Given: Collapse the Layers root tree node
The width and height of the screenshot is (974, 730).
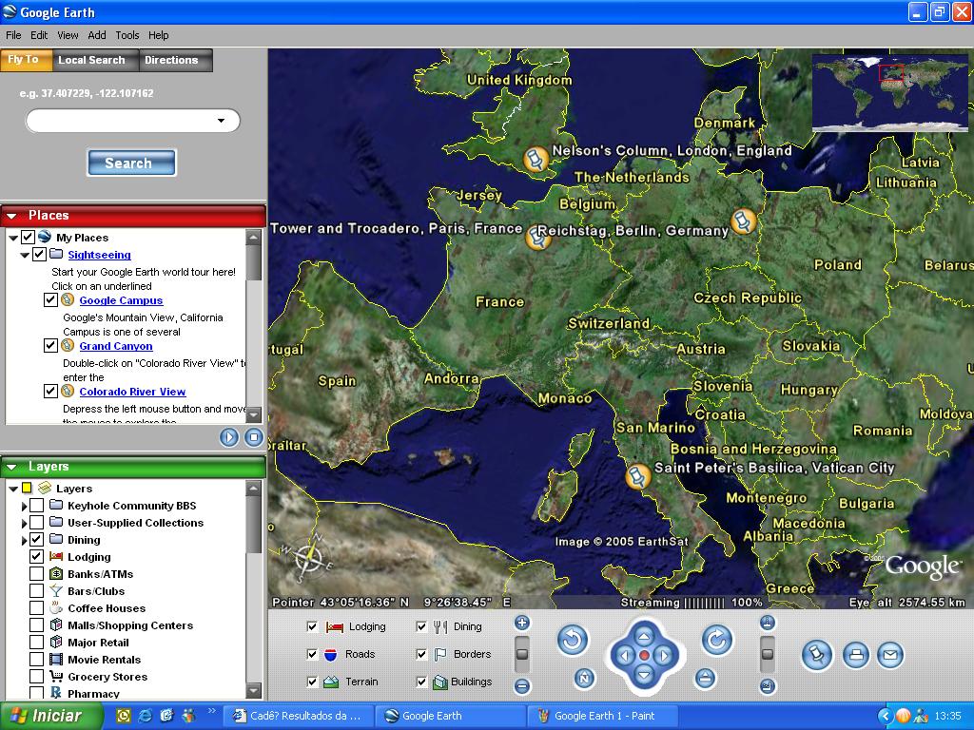Looking at the screenshot, I should click(x=12, y=489).
